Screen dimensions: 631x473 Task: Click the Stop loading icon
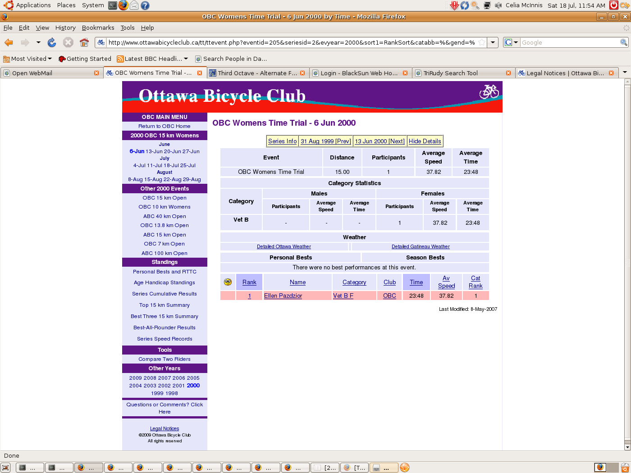tap(68, 42)
